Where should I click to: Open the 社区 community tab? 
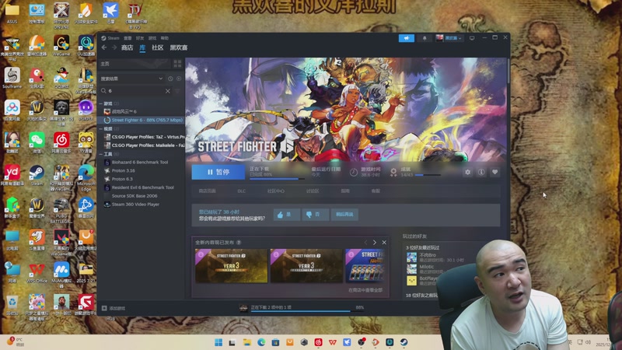tap(158, 47)
